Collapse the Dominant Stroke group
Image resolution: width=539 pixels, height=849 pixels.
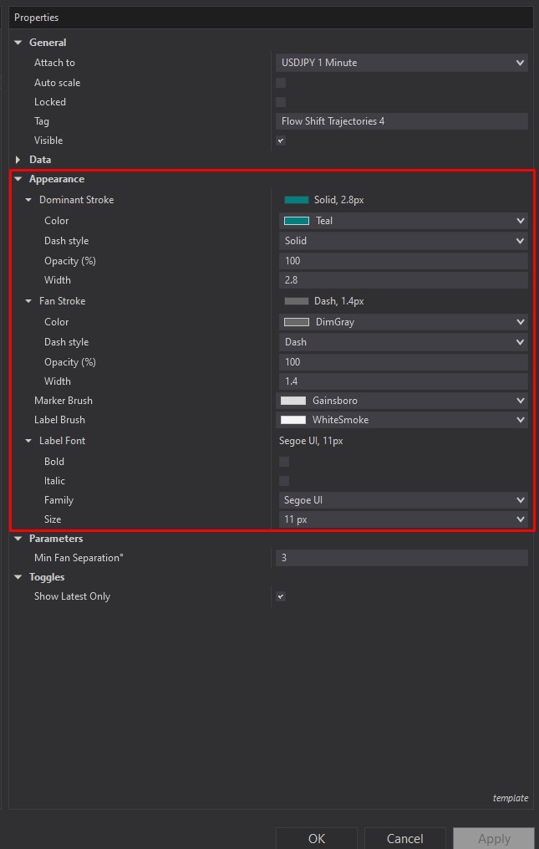coord(28,201)
